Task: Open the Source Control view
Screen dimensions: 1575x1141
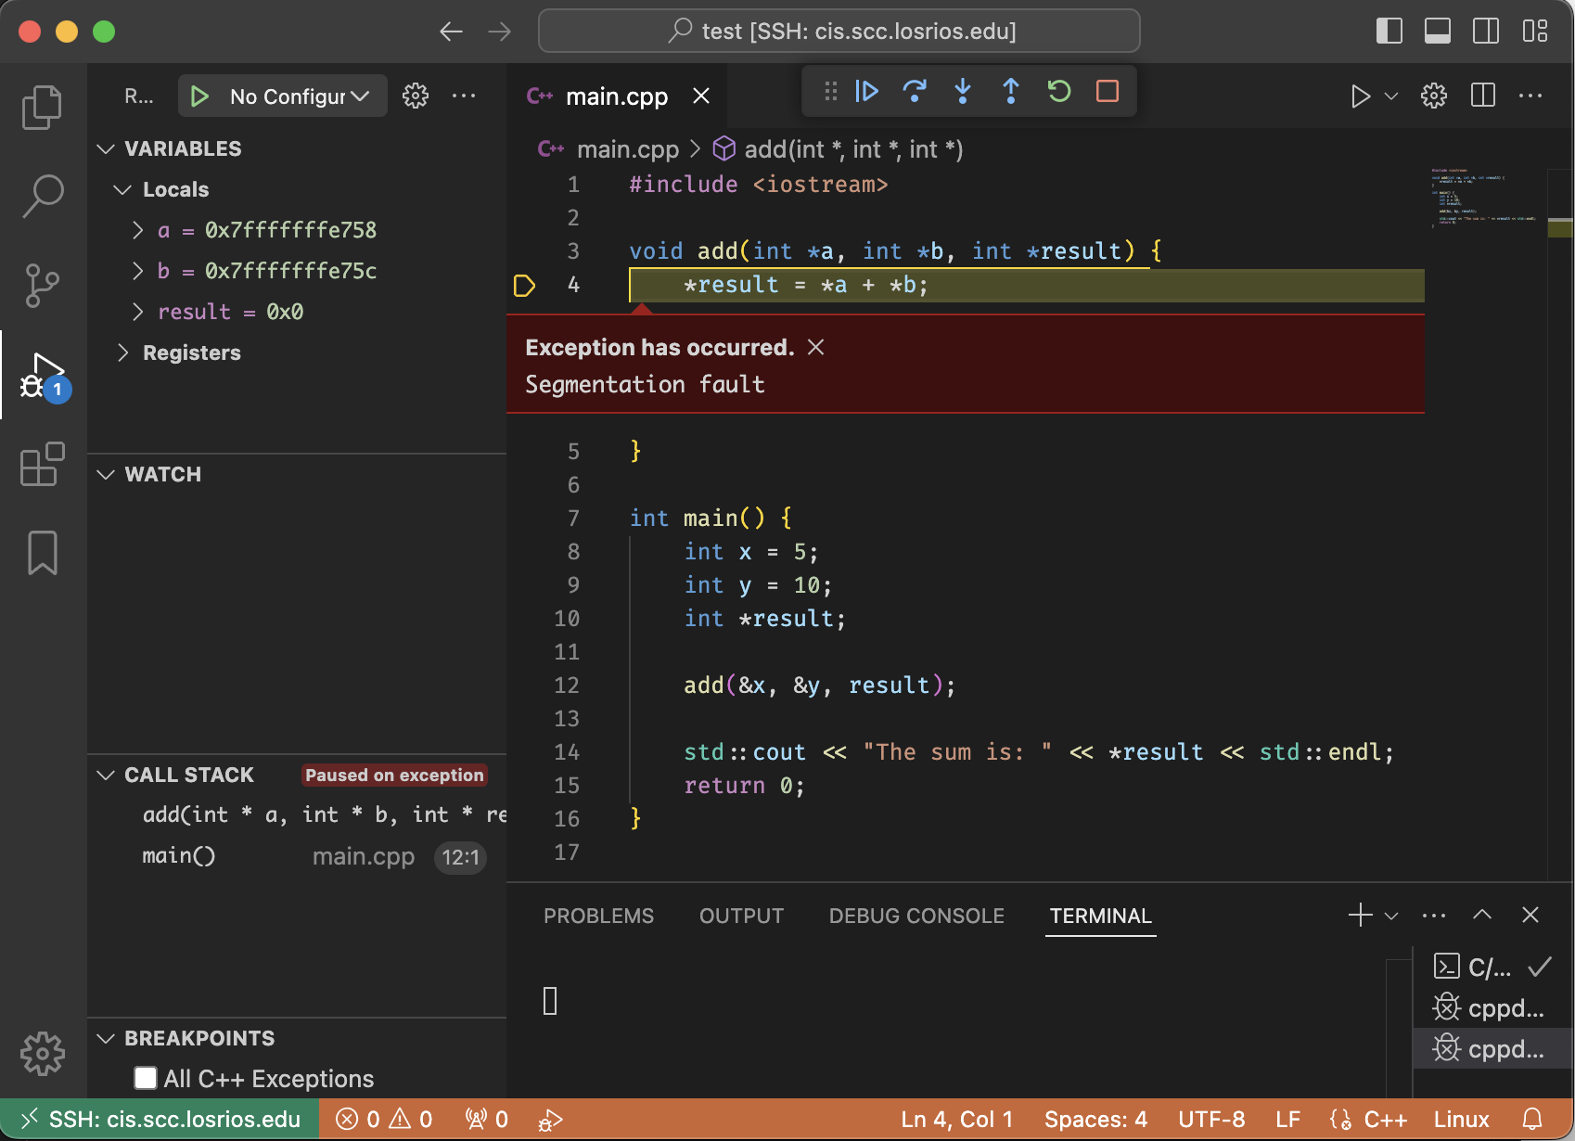Action: [x=42, y=285]
